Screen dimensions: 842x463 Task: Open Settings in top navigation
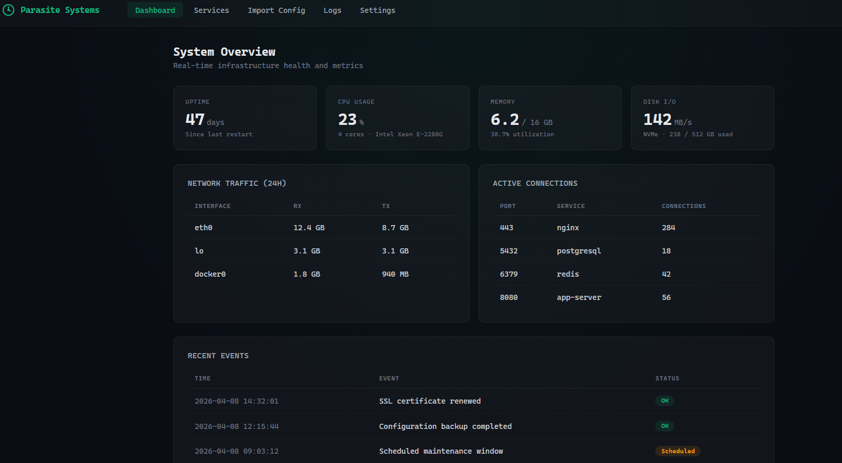378,10
